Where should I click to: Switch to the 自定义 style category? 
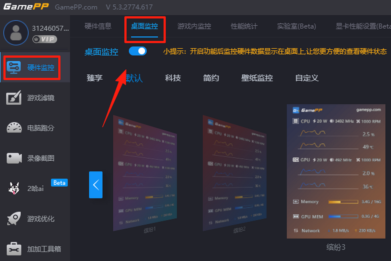point(306,78)
